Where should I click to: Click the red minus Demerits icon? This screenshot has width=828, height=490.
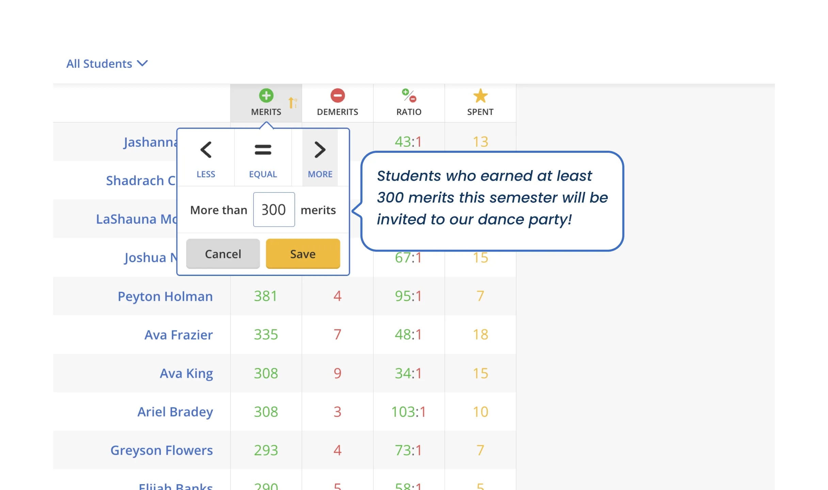point(338,96)
